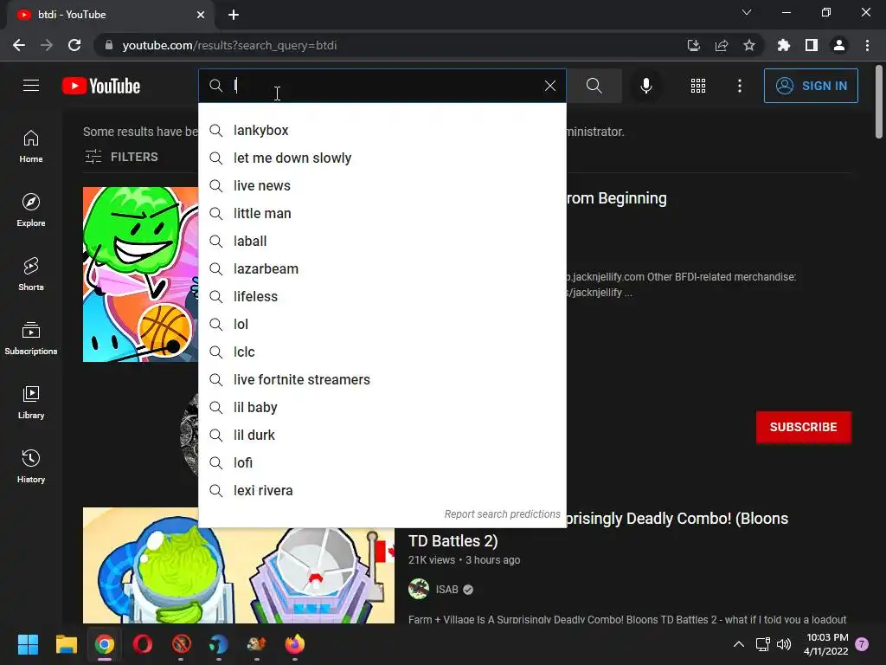This screenshot has width=886, height=665.
Task: Select suggestion 'little man'
Action: [382, 213]
